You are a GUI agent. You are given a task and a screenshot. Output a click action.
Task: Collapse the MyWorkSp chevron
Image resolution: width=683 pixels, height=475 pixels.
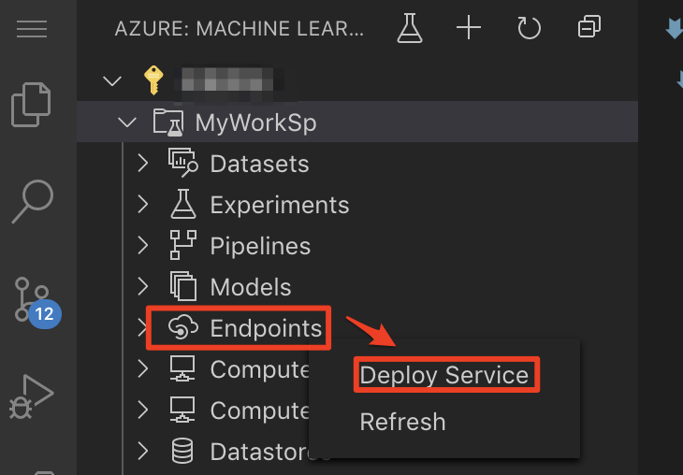(x=127, y=122)
